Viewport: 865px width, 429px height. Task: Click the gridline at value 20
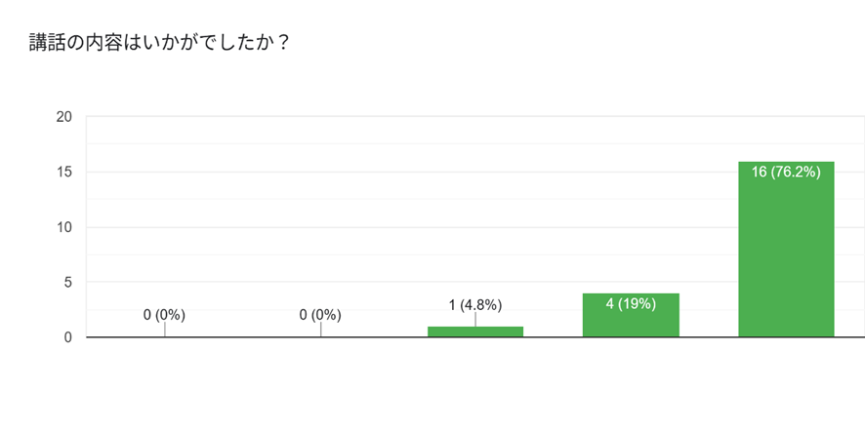coord(475,116)
